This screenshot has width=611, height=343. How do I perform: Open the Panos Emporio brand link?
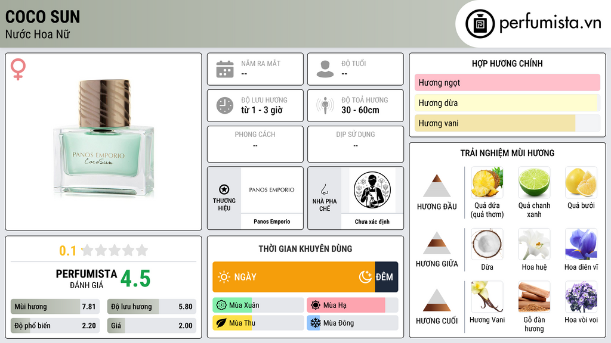[x=272, y=222]
